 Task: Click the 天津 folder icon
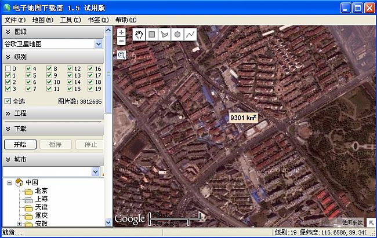(28, 208)
